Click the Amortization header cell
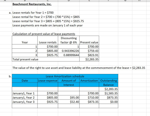 [x=89, y=81]
